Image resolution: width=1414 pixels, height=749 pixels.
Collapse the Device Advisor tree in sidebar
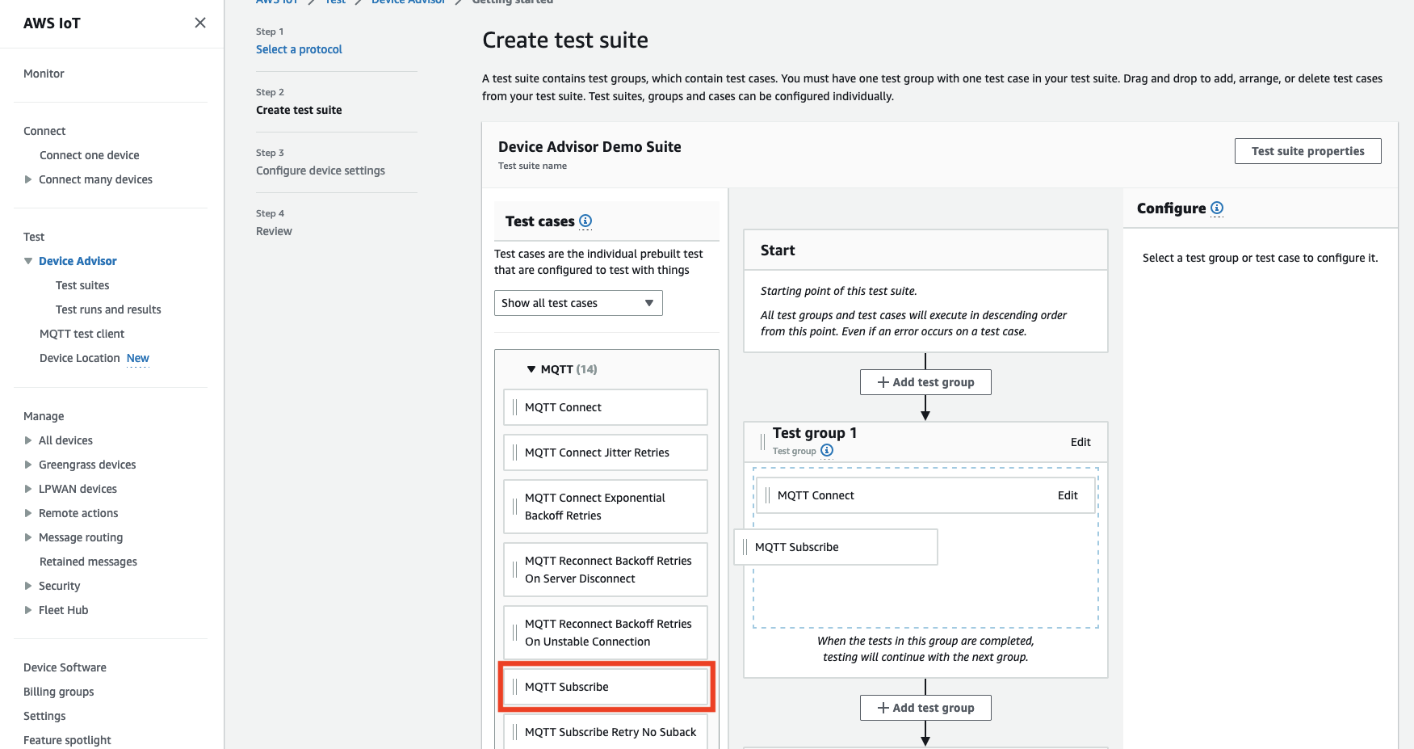coord(27,260)
